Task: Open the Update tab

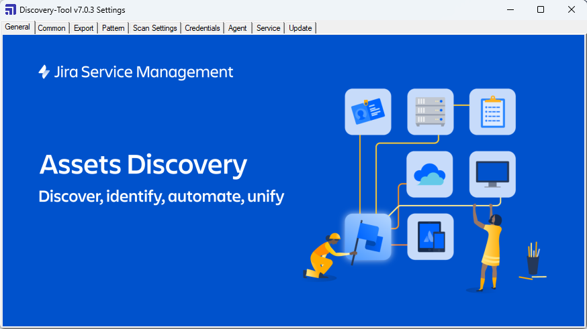Action: click(300, 28)
